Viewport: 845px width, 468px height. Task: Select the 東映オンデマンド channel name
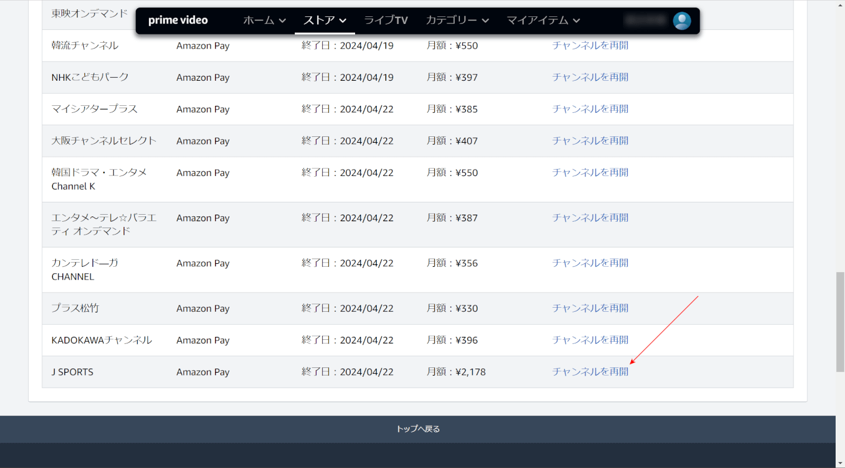[89, 13]
